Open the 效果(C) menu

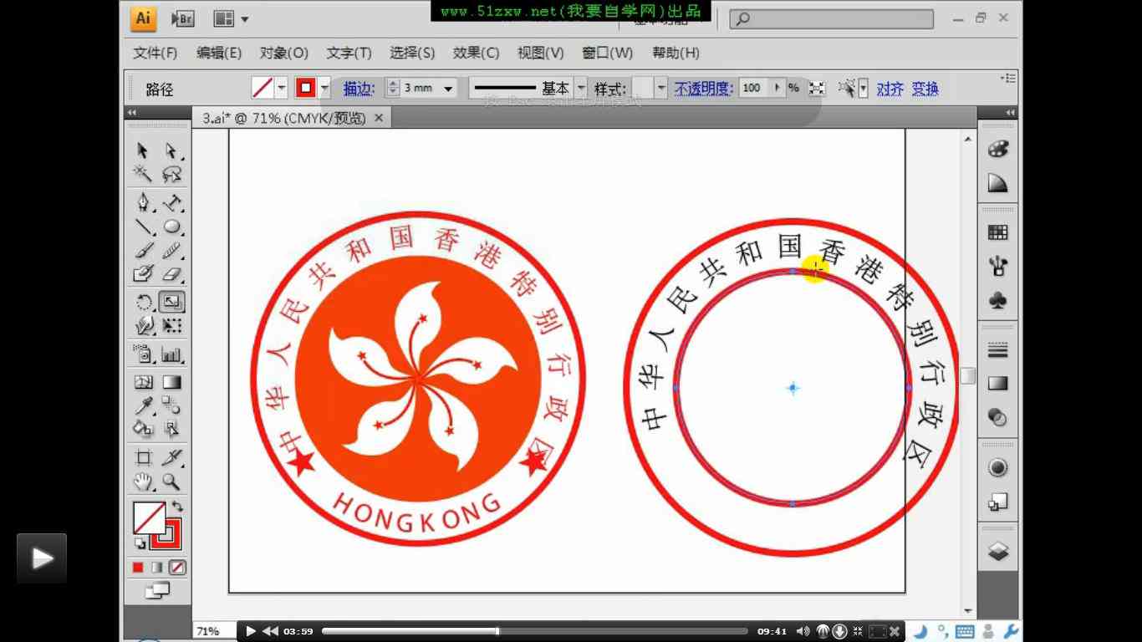pyautogui.click(x=476, y=53)
